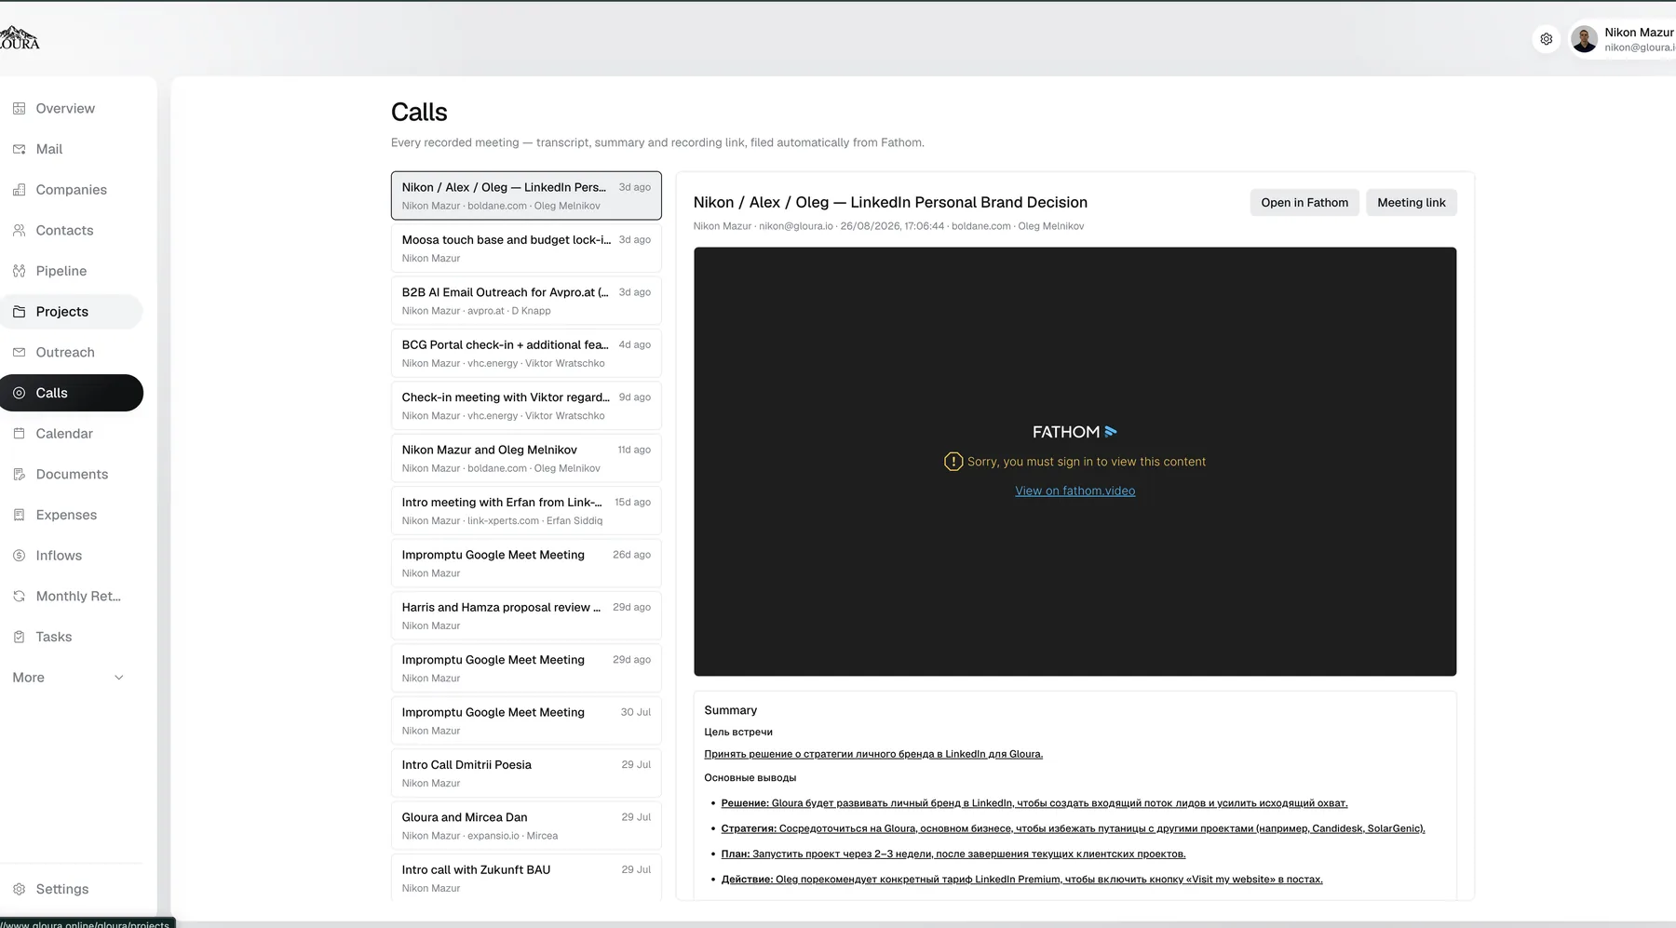
Task: Expand the More section chevron
Action: pyautogui.click(x=118, y=678)
